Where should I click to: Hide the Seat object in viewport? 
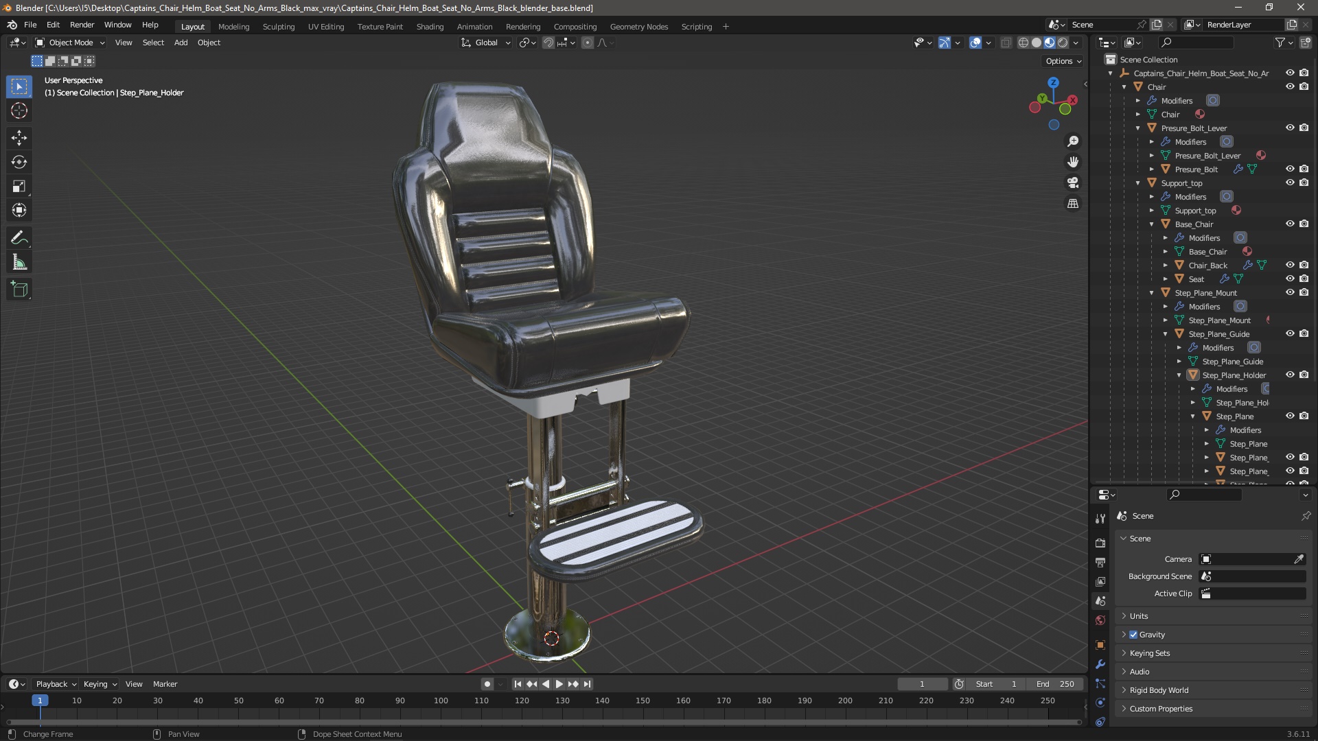tap(1290, 279)
